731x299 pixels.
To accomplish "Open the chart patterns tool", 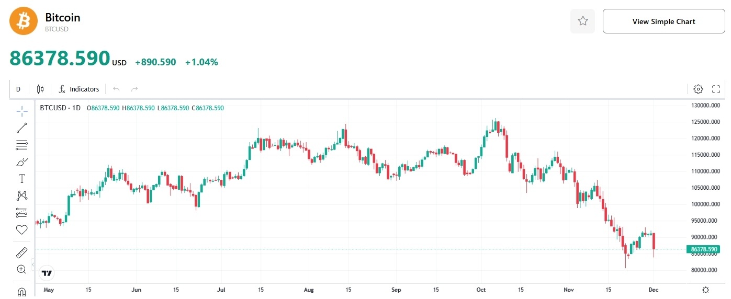I will (21, 195).
